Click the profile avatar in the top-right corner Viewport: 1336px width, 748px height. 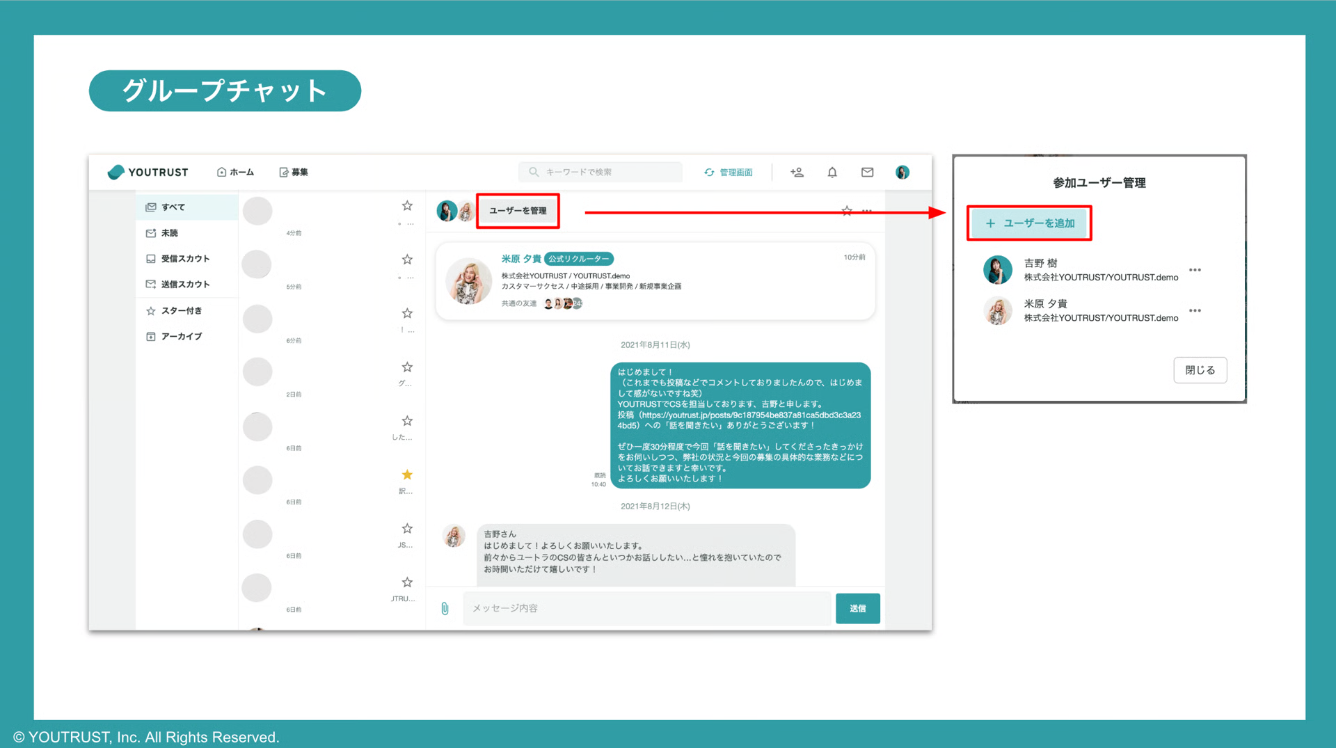click(902, 172)
